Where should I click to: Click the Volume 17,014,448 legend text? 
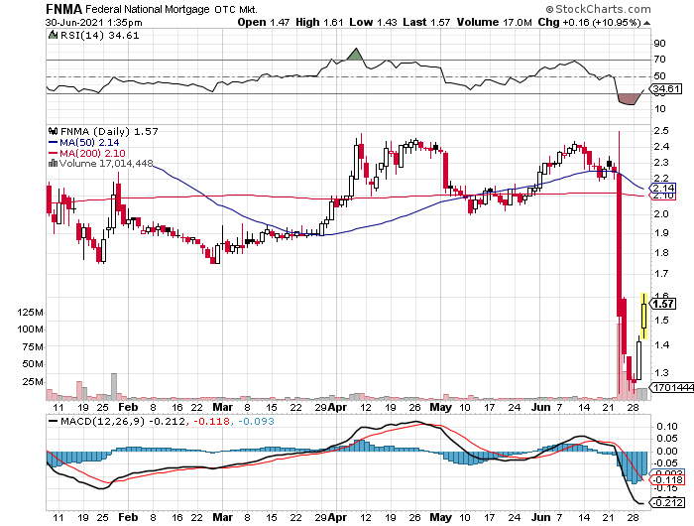coord(106,164)
